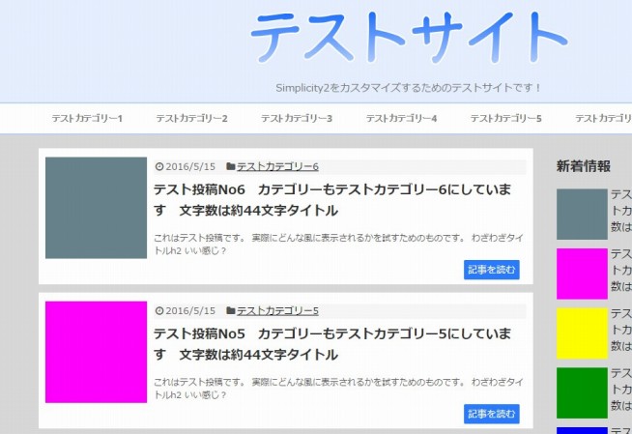The width and height of the screenshot is (632, 434).
Task: Follow the テストカテゴリー6 category link
Action: 277,167
